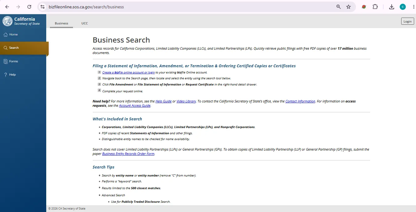
Task: Click the red-green extension icon in toolbar
Action: click(364, 7)
